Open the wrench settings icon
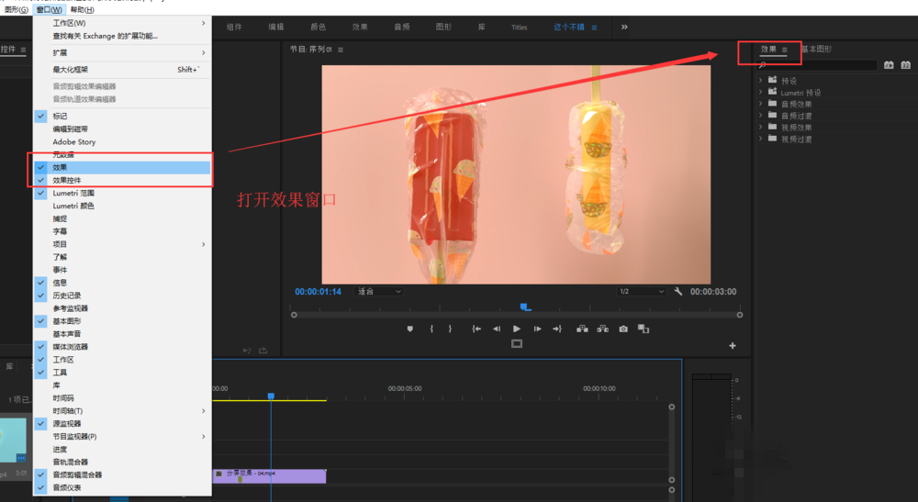Screen dimensions: 918x502 click(678, 291)
